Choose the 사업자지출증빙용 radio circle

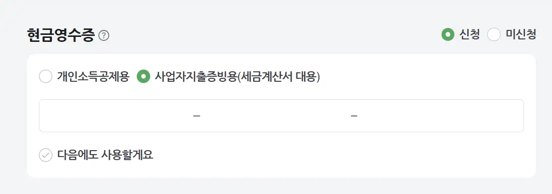[x=143, y=76]
